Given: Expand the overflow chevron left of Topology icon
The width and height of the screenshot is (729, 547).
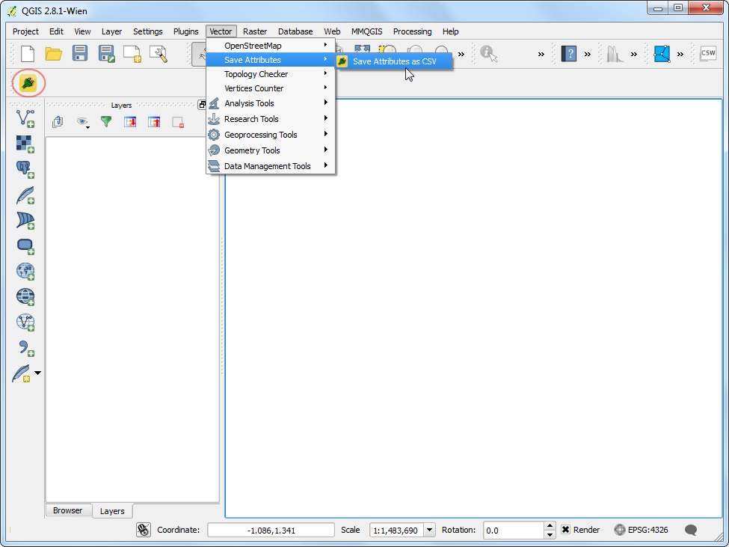Looking at the screenshot, I should coord(634,54).
